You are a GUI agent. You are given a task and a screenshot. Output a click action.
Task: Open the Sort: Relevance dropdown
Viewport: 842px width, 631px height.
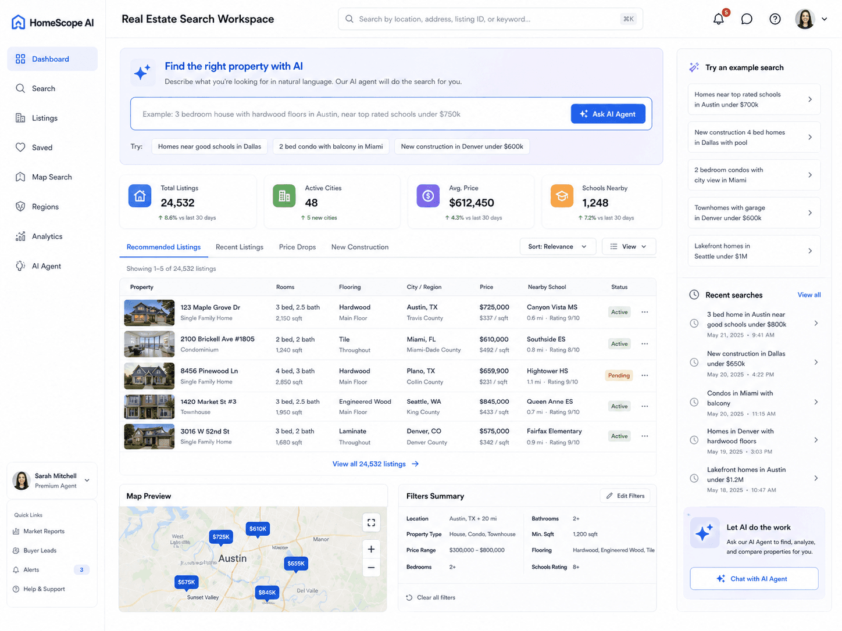[558, 246]
